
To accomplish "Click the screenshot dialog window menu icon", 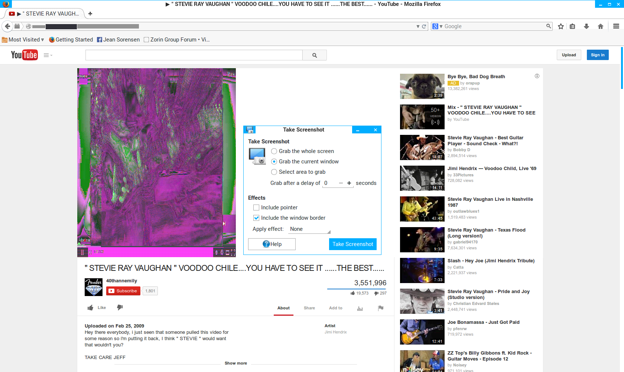I will click(250, 130).
